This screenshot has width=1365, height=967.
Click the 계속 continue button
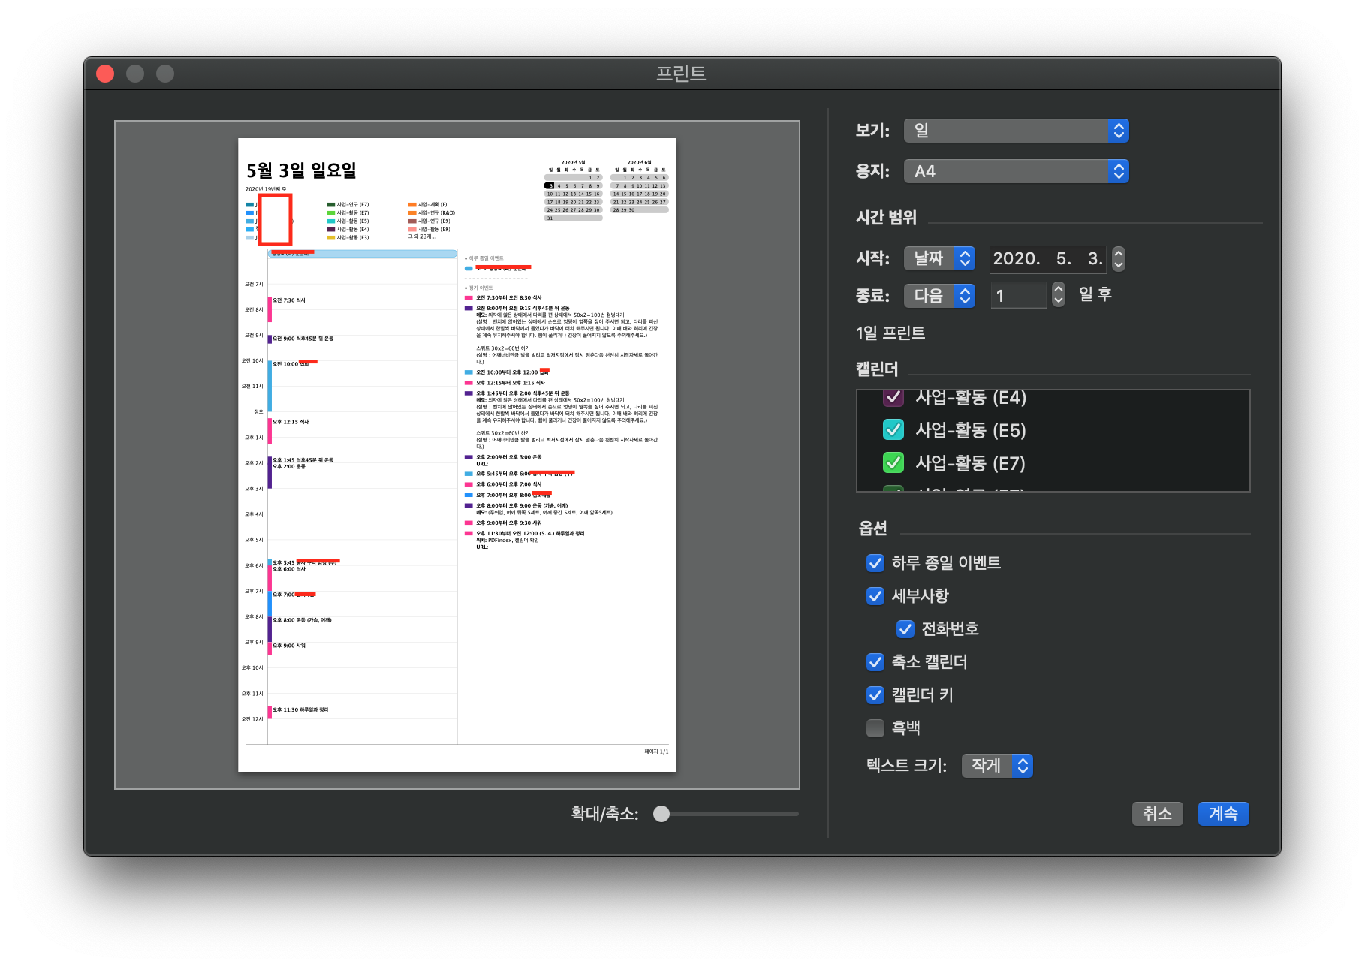[1223, 813]
